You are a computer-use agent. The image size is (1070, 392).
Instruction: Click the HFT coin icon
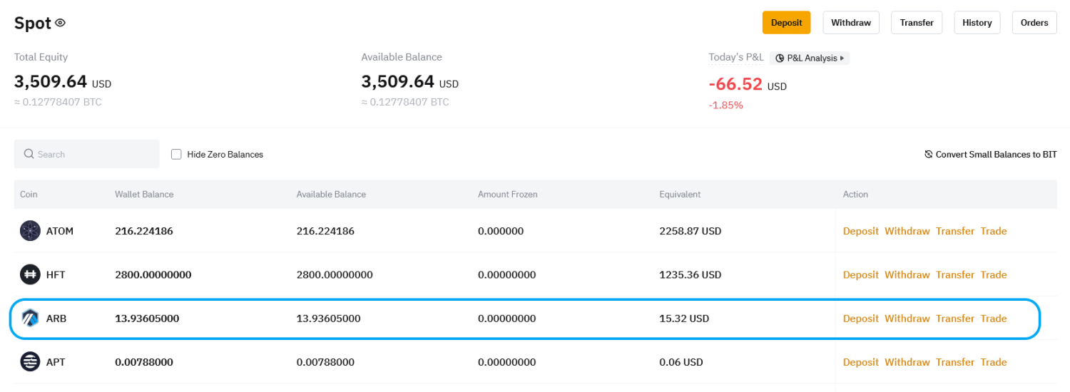(30, 274)
